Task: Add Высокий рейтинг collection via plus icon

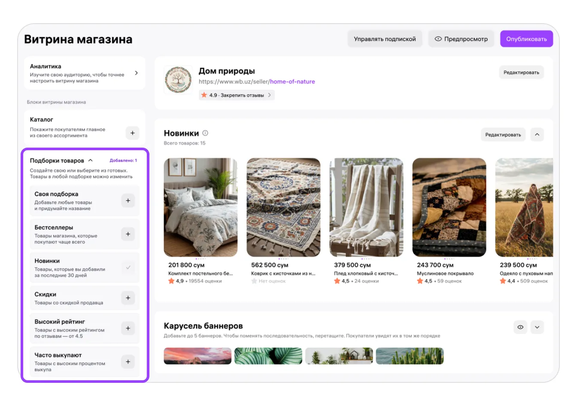Action: [x=128, y=328]
